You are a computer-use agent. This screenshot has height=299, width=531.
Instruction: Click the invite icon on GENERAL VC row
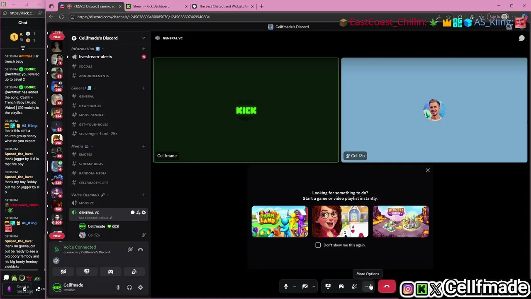[x=138, y=213]
